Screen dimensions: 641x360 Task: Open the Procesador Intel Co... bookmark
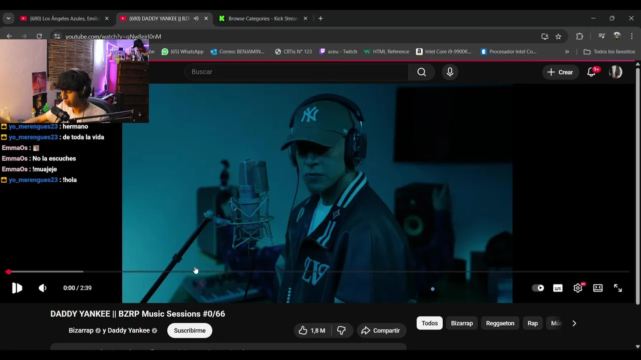508,51
